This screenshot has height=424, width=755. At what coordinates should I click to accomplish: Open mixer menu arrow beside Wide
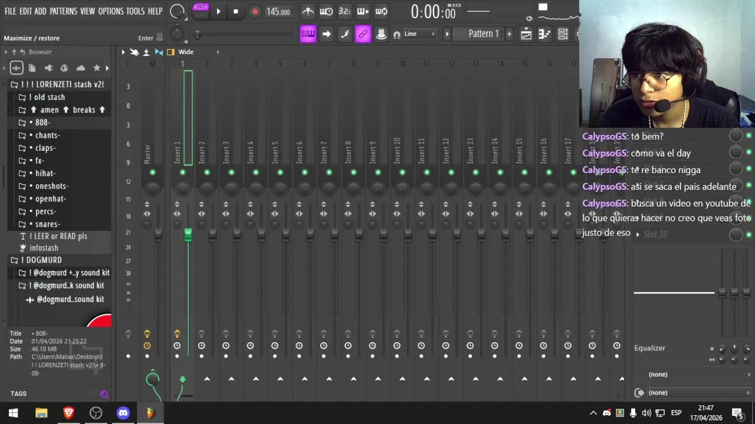[x=123, y=52]
